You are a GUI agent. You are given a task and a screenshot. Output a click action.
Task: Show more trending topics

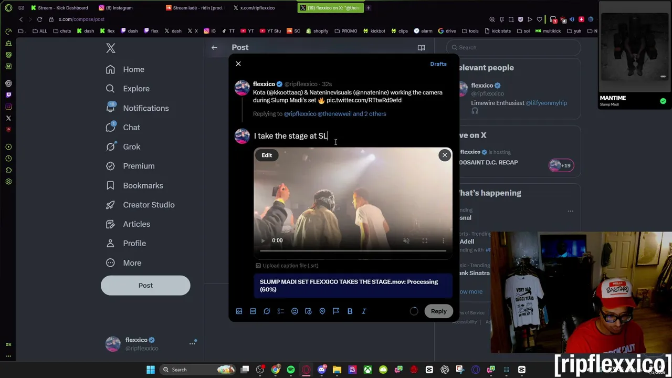[470, 292]
